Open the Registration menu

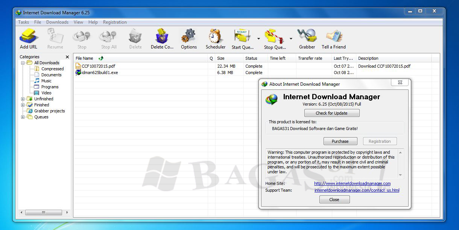click(115, 22)
